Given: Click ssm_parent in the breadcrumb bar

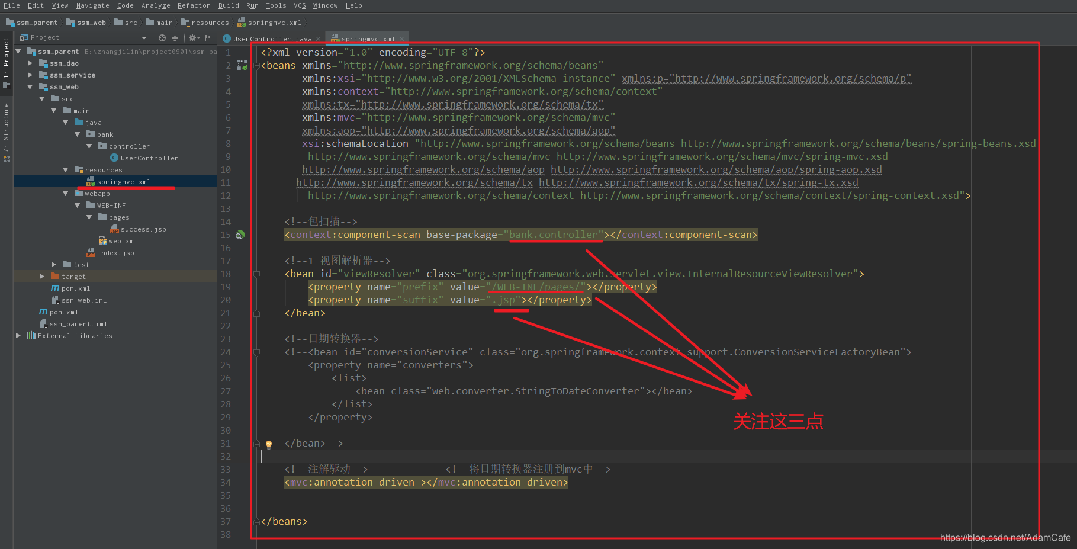Looking at the screenshot, I should pyautogui.click(x=32, y=23).
